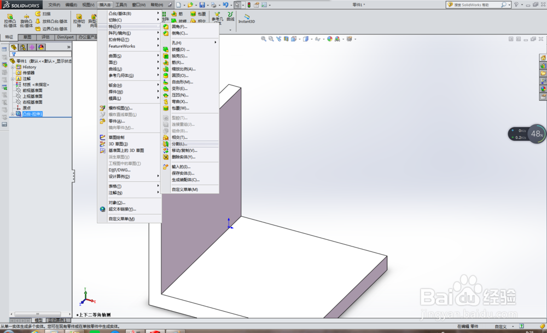The height and width of the screenshot is (333, 547).
Task: Choose 抽壳(S)... shell menu item
Action: (190, 56)
